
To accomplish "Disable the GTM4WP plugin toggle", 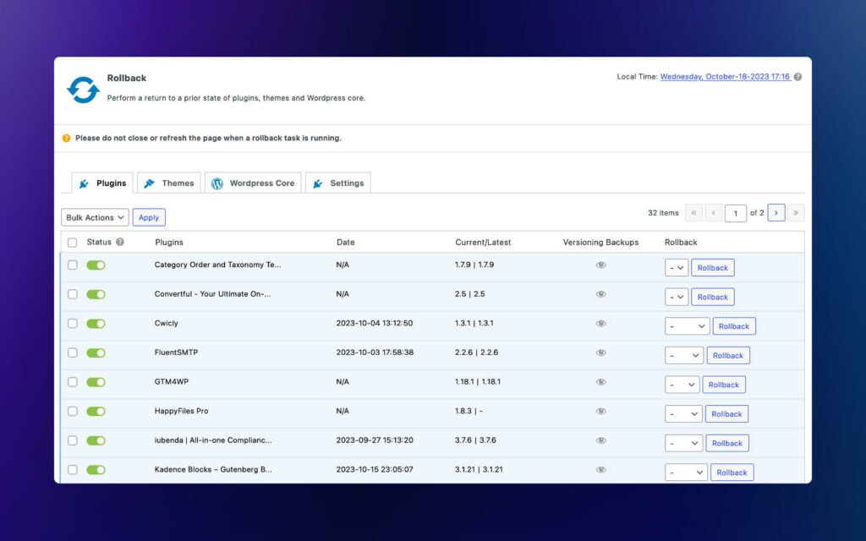I will (96, 381).
